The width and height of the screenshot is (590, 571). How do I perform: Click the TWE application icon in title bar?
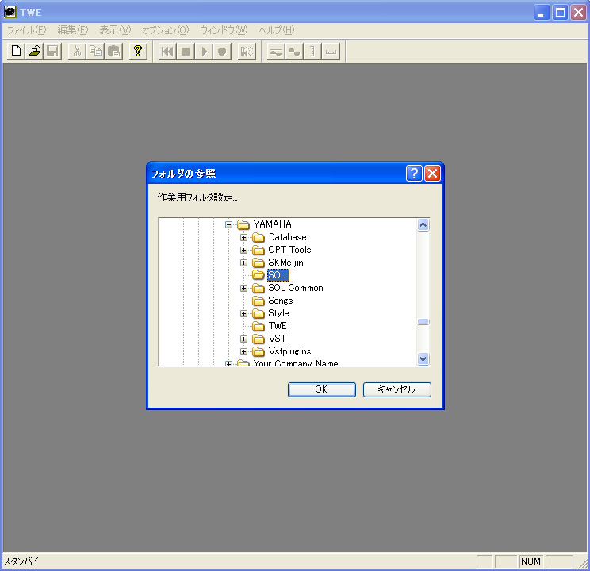(x=10, y=12)
